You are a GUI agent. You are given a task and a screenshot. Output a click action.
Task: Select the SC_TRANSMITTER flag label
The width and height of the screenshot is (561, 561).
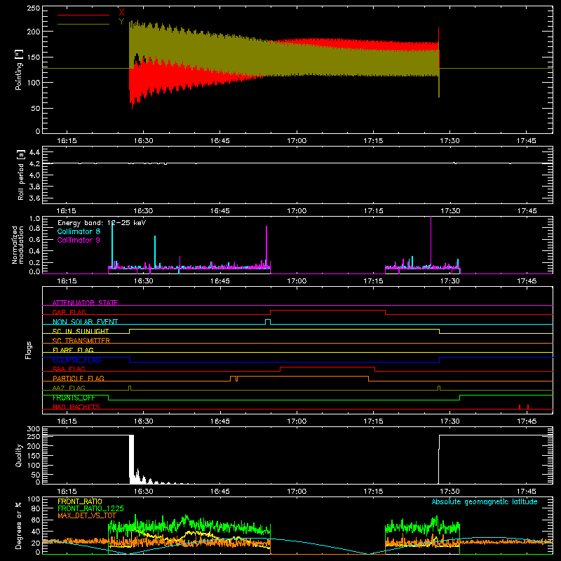point(81,340)
